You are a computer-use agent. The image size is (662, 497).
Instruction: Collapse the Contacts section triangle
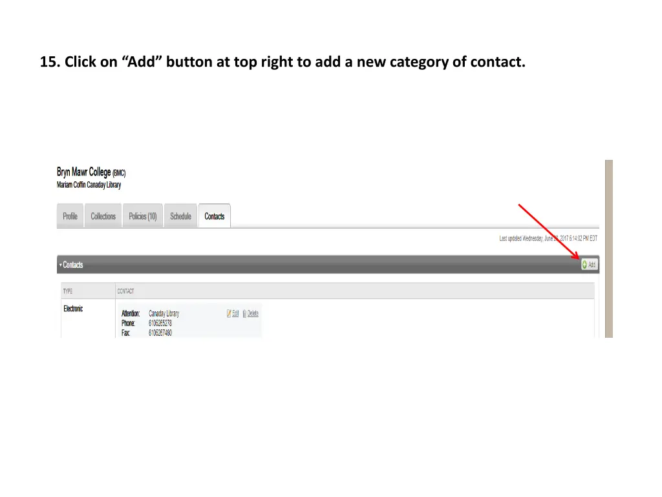click(60, 265)
